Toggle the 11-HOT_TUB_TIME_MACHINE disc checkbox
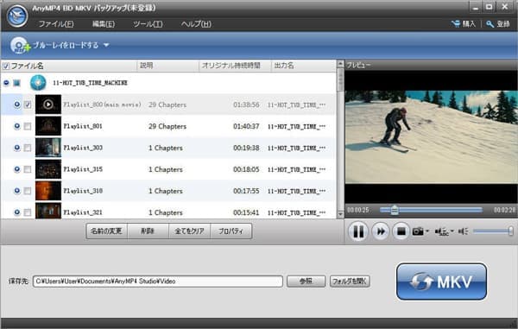Viewport: 518px width, 329px height. coord(16,83)
